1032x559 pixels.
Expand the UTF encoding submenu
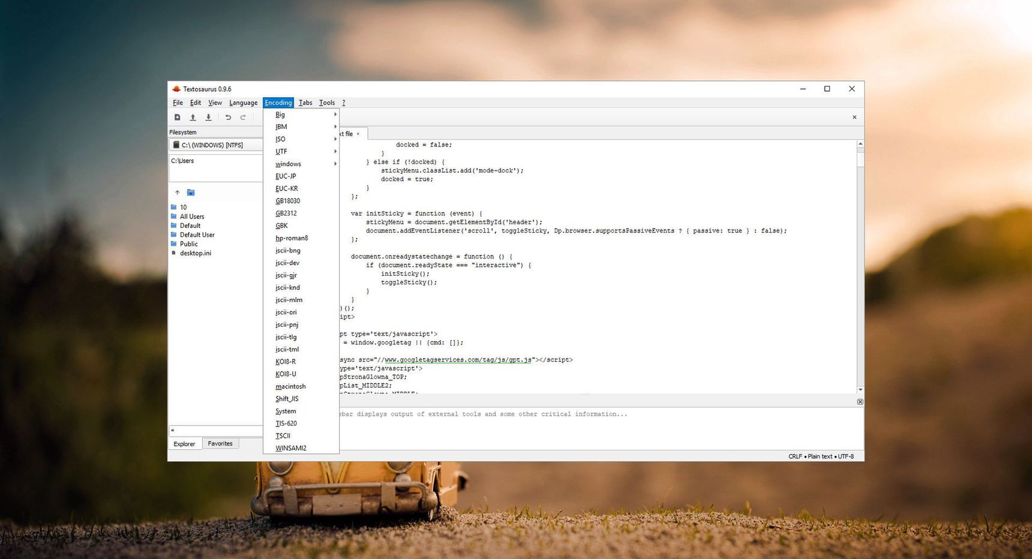(x=301, y=152)
